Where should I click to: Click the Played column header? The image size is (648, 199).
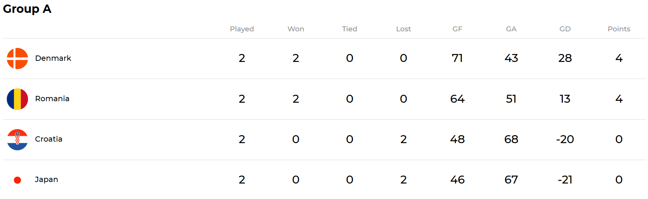[242, 29]
